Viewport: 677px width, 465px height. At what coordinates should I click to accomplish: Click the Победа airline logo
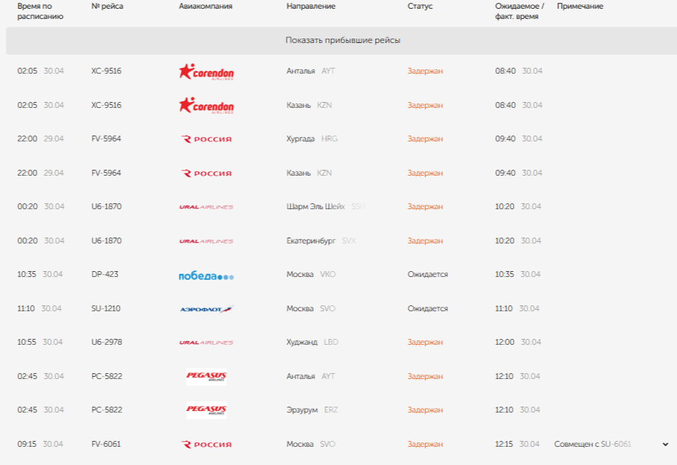click(x=206, y=276)
